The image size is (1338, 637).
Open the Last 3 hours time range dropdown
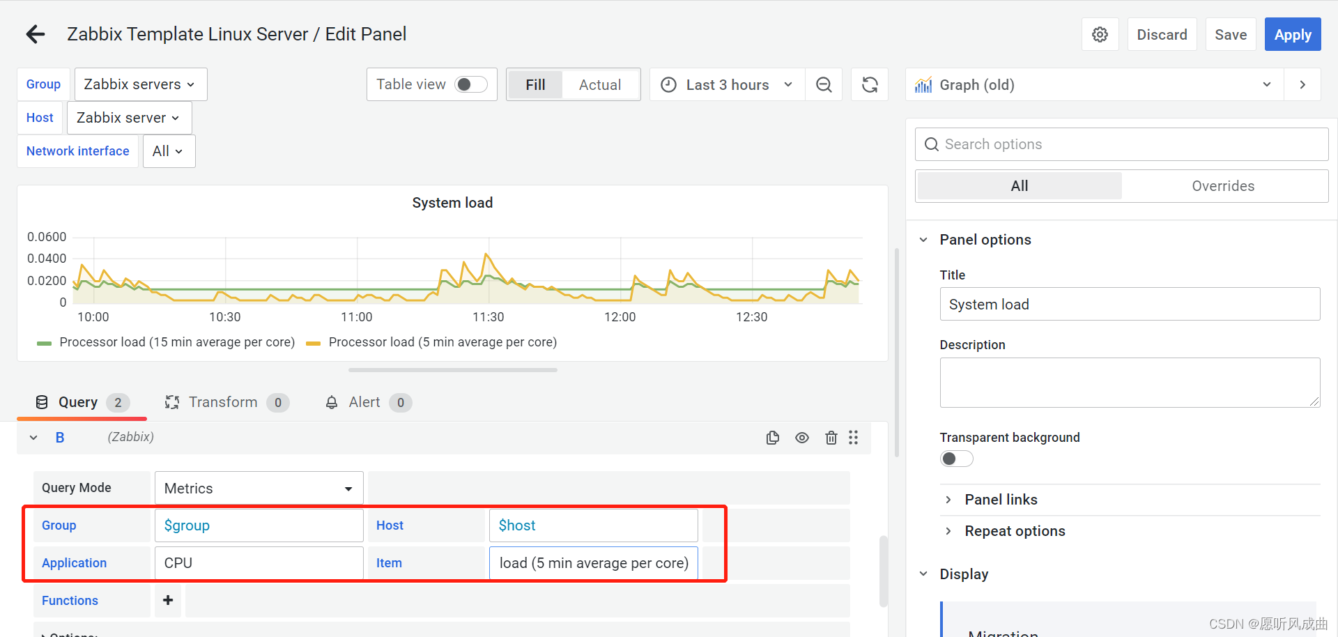pyautogui.click(x=728, y=84)
